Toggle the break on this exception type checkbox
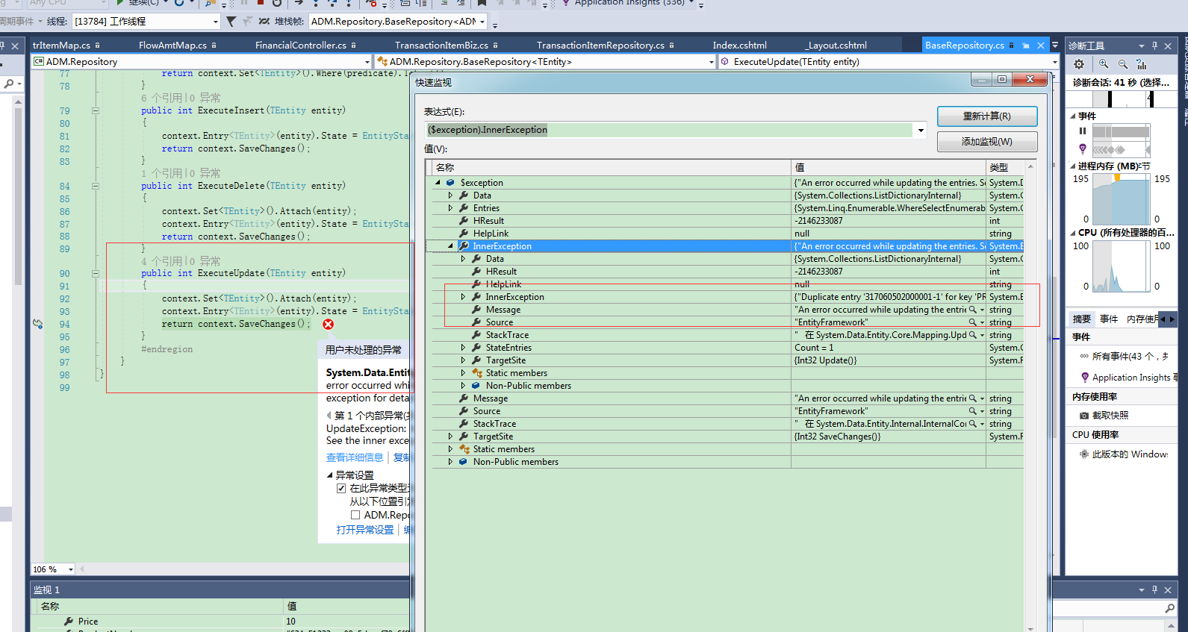Image resolution: width=1188 pixels, height=632 pixels. (x=341, y=488)
